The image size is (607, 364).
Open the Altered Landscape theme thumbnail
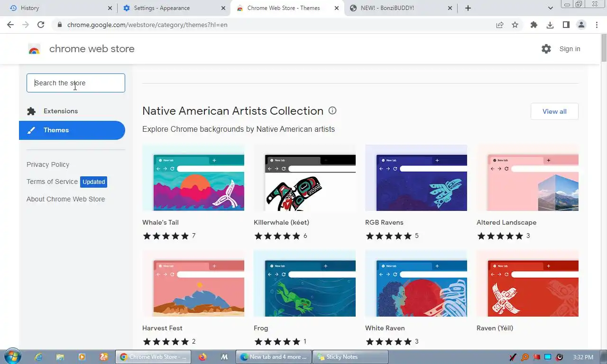tap(527, 178)
